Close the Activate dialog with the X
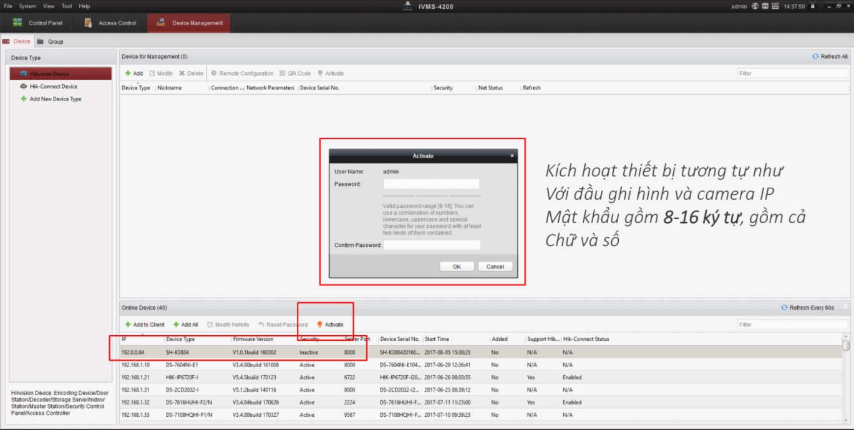The image size is (854, 430). (x=512, y=156)
